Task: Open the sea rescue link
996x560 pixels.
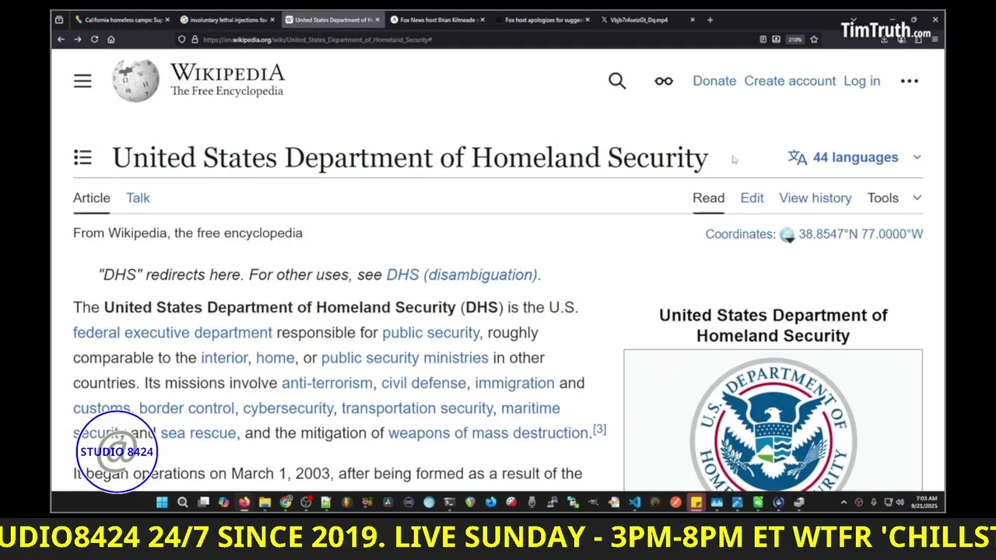Action: 198,433
